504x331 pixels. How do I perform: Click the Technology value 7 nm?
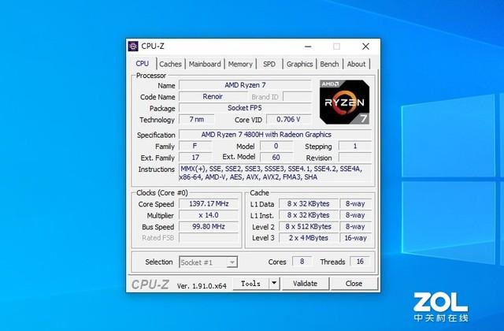[x=197, y=119]
